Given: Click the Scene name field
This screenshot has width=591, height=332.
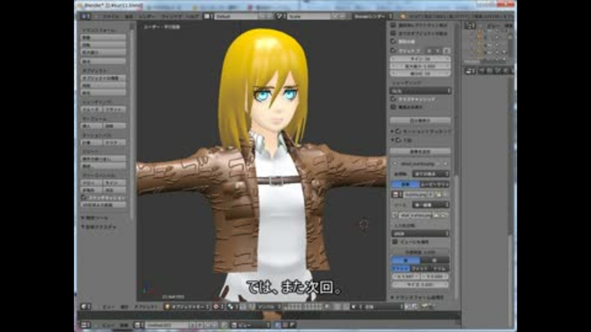Looking at the screenshot, I should [x=309, y=16].
